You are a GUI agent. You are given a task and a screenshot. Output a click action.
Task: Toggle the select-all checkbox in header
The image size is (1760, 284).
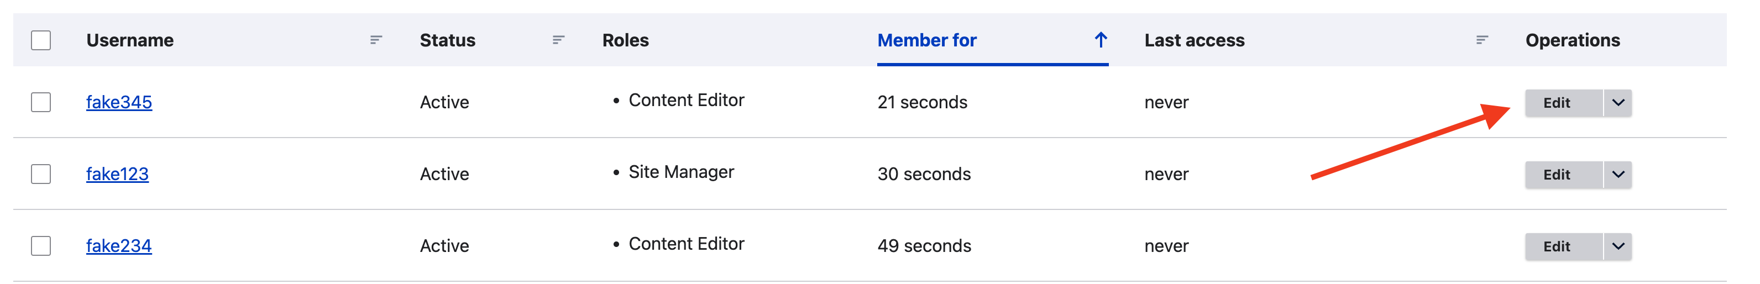tap(41, 40)
